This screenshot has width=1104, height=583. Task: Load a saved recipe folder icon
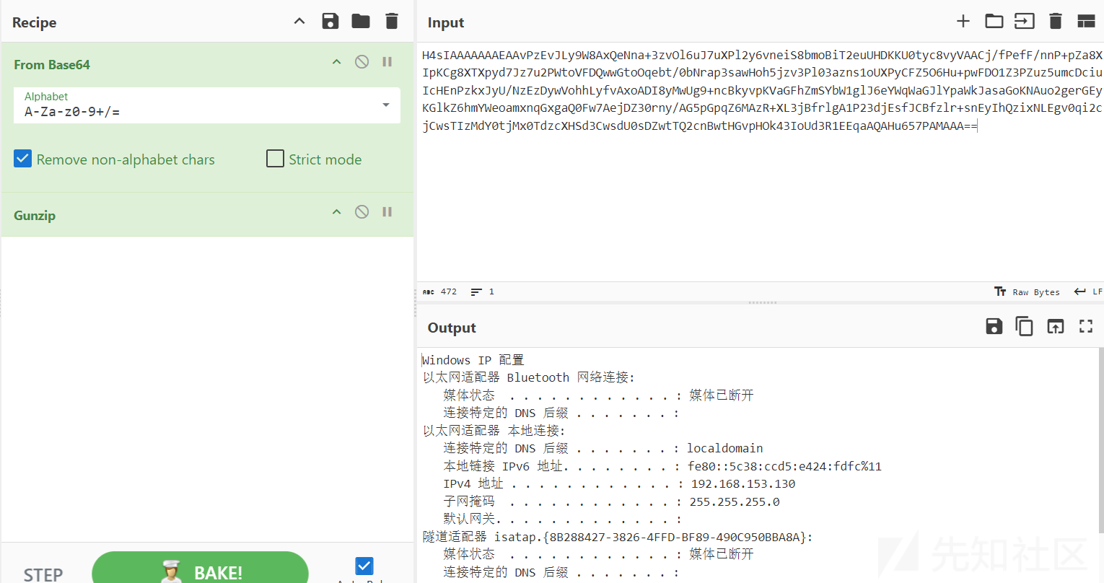coord(361,21)
